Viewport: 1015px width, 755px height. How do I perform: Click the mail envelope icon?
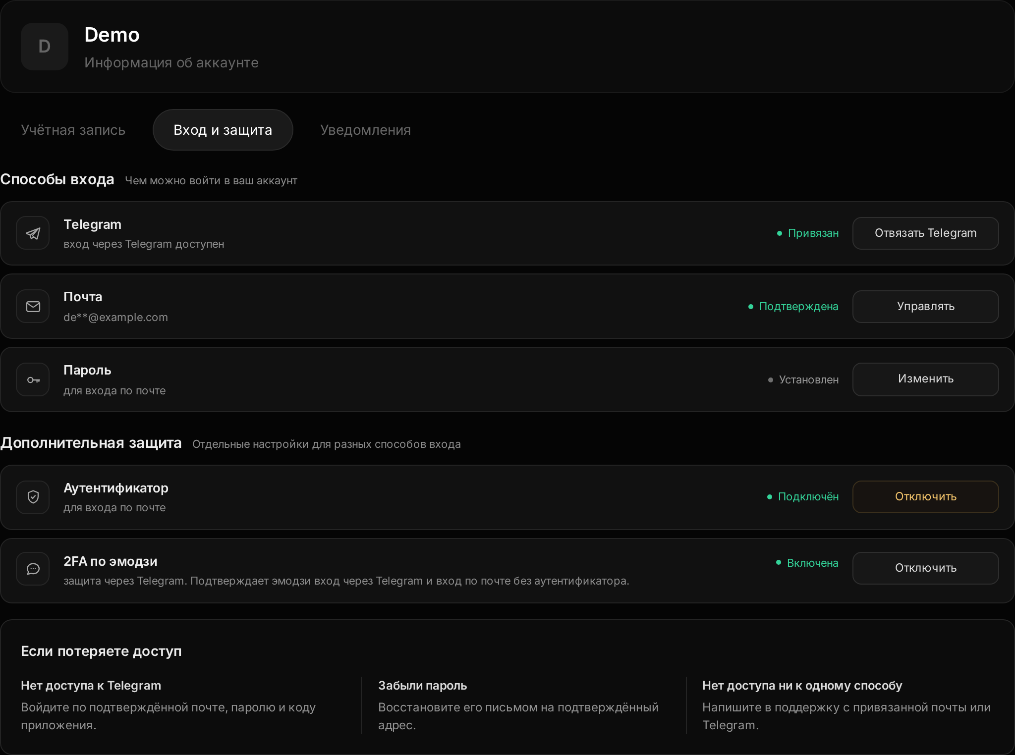click(33, 307)
